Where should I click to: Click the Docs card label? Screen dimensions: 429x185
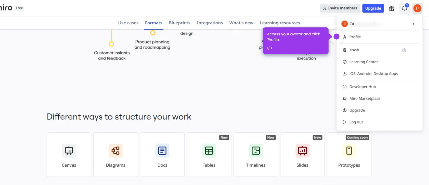[x=162, y=165]
